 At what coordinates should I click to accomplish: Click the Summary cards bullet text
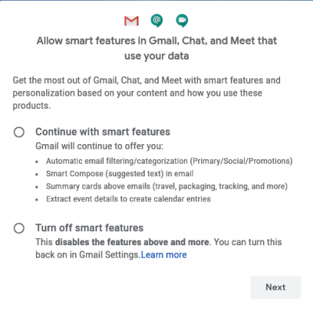point(167,186)
